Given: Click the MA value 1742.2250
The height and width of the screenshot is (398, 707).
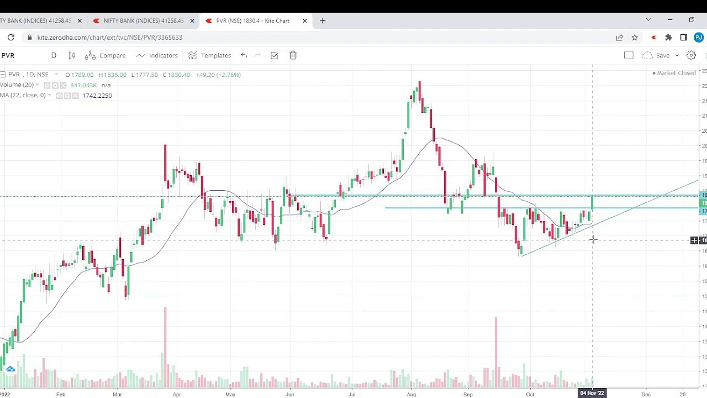Looking at the screenshot, I should coord(97,96).
